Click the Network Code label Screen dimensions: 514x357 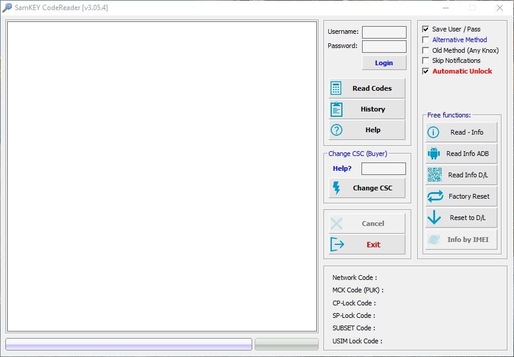(354, 278)
